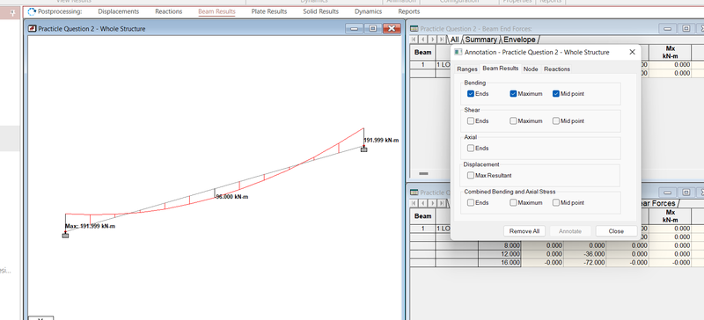Screen dimensions: 704x320
Task: Open Solid Results in Postprocessing bar
Action: (320, 11)
